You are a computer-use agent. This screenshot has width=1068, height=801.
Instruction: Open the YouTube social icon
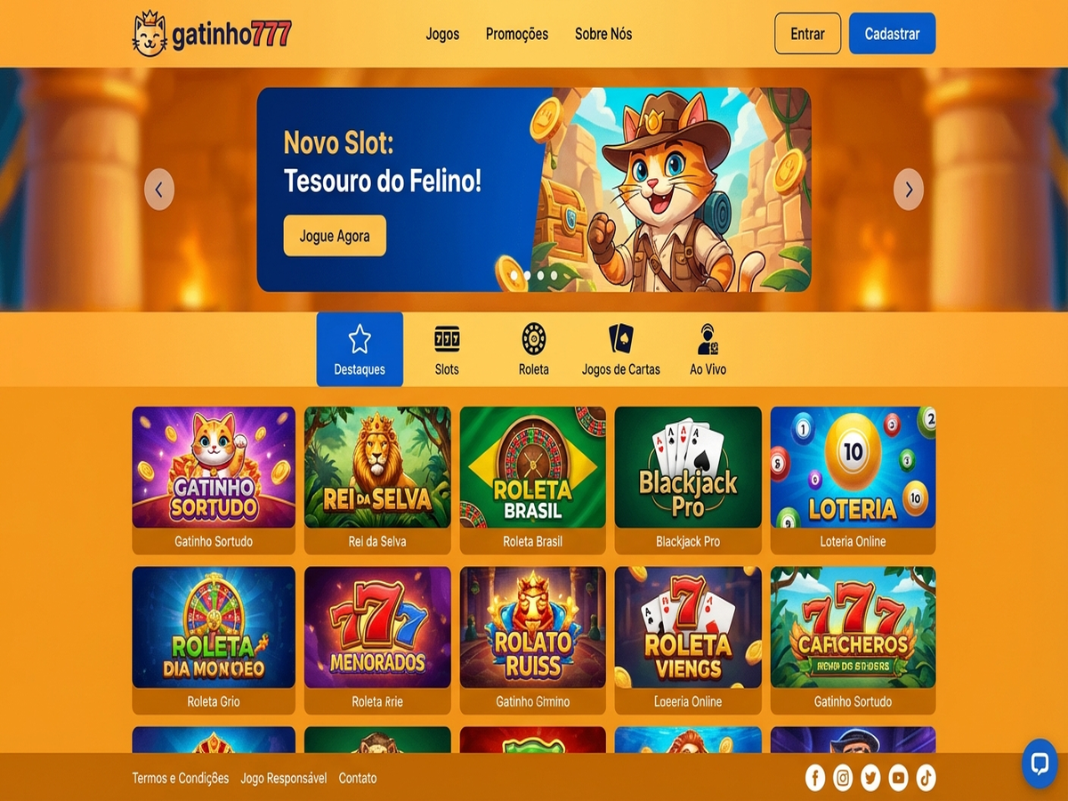[898, 778]
